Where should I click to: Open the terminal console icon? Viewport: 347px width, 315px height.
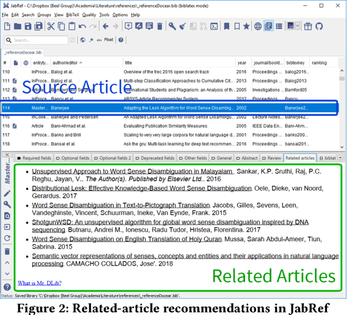(214, 27)
